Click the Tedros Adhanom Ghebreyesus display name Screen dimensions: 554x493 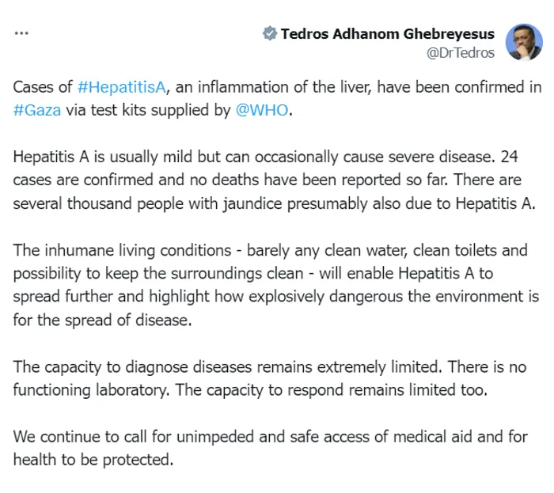point(387,34)
